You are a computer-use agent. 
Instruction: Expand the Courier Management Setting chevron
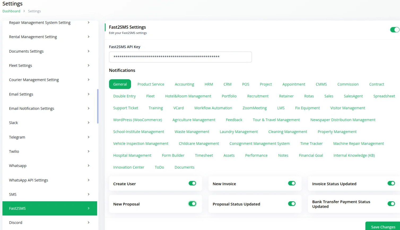pyautogui.click(x=89, y=80)
